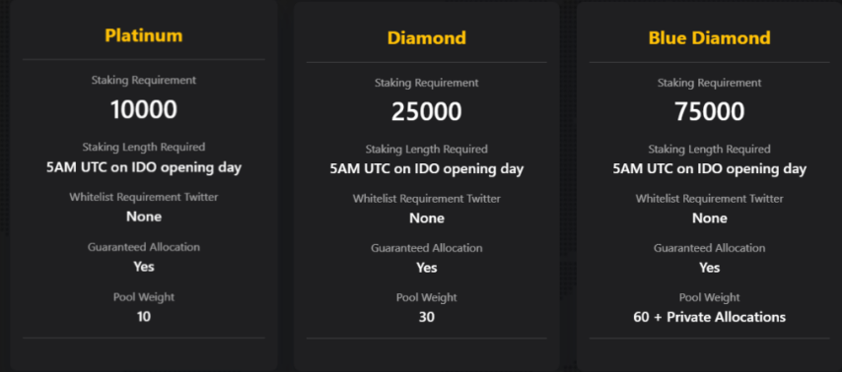842x372 pixels.
Task: Click Diamond's Whitelist Requirement Twitter label
Action: coord(426,199)
